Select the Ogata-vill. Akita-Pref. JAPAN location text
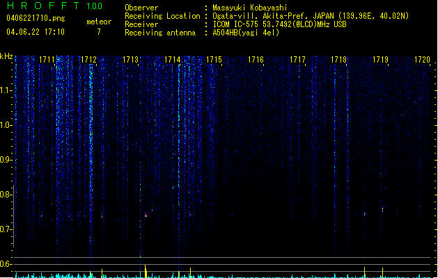The height and width of the screenshot is (278, 438). tap(311, 16)
